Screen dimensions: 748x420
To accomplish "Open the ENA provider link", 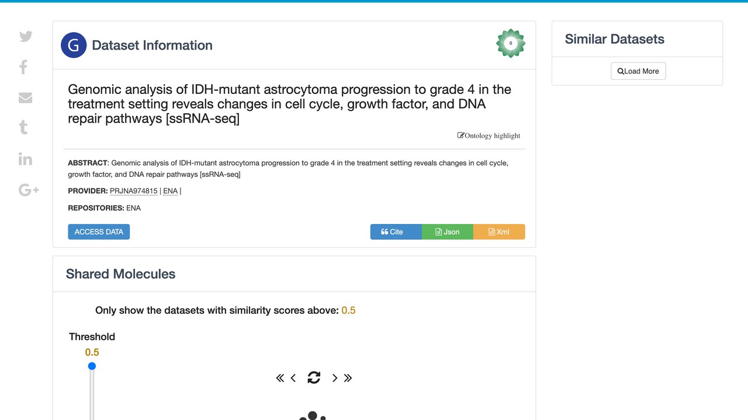I will click(x=170, y=191).
